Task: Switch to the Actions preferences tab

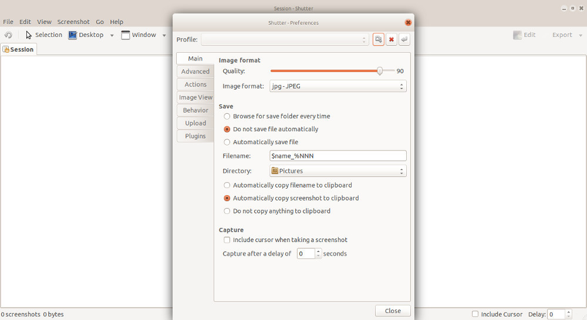Action: 195,84
